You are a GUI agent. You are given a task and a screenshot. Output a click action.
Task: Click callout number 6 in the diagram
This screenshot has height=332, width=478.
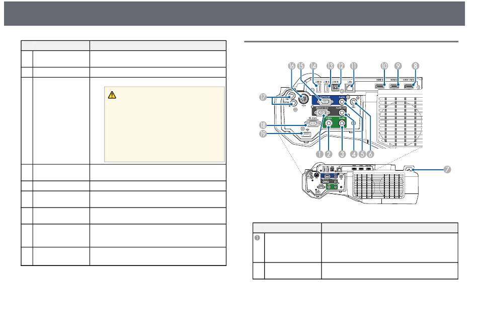point(370,154)
